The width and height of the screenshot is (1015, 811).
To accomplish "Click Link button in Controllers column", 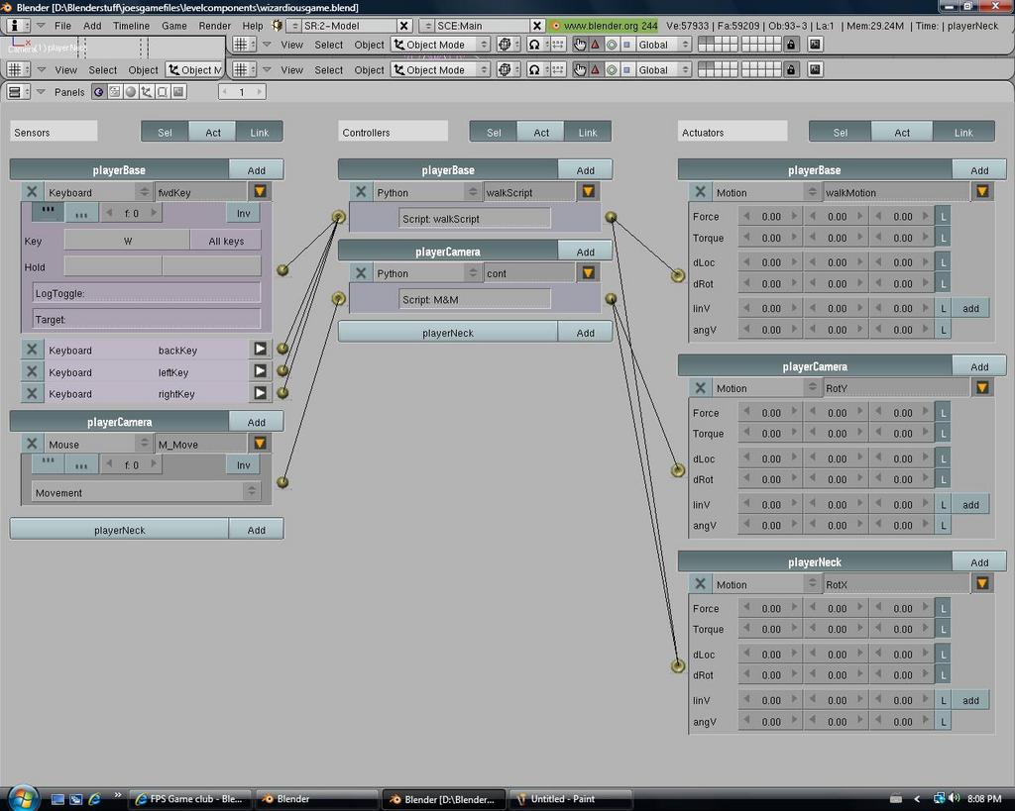I will [587, 132].
